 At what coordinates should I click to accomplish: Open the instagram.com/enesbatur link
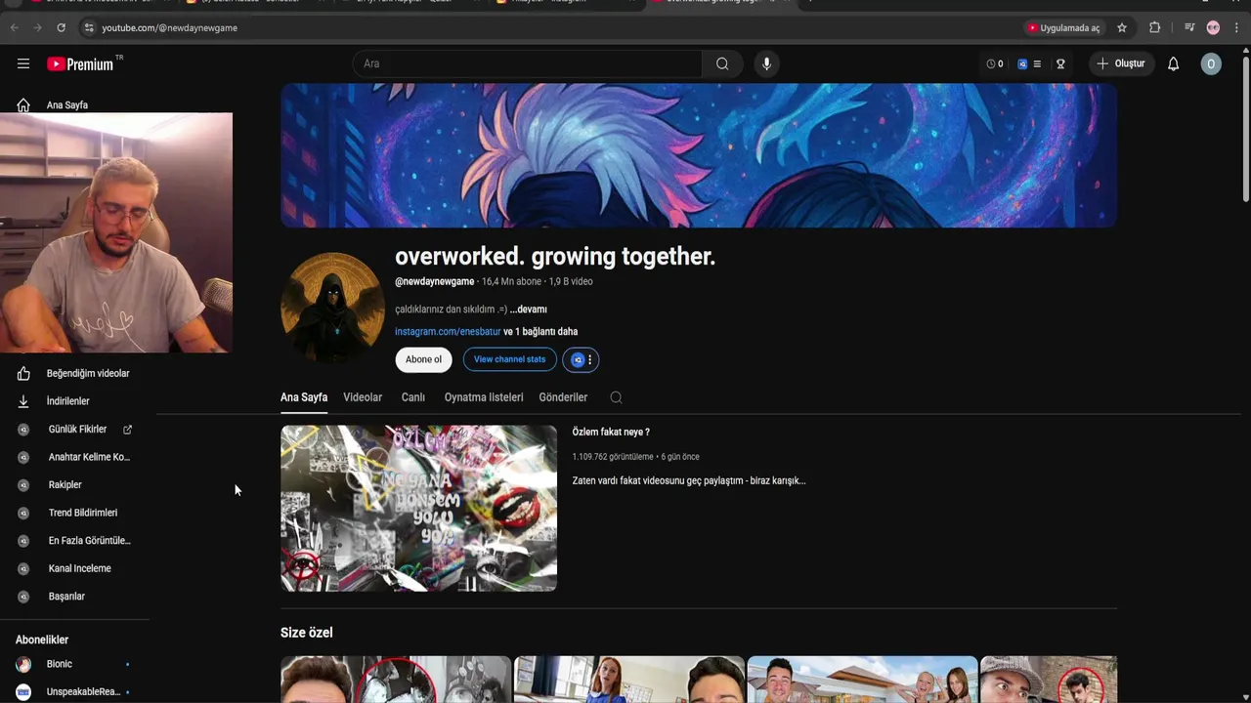pos(448,332)
